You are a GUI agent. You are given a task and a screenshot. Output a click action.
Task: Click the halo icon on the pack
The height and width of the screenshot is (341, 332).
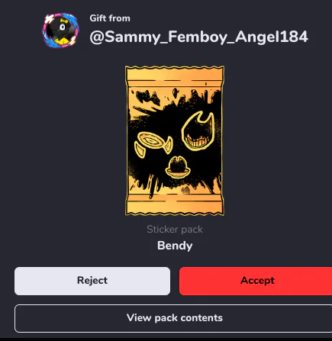pos(154,143)
